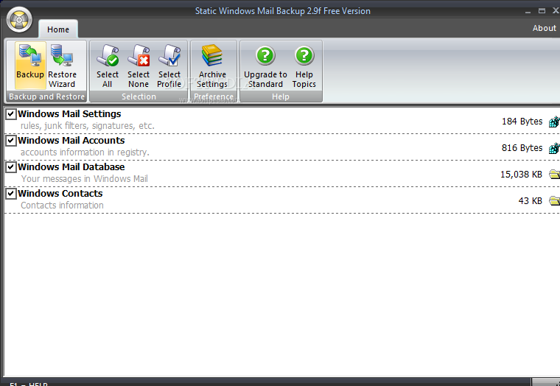560x386 pixels.
Task: Click the '43 KB' size value
Action: [531, 200]
